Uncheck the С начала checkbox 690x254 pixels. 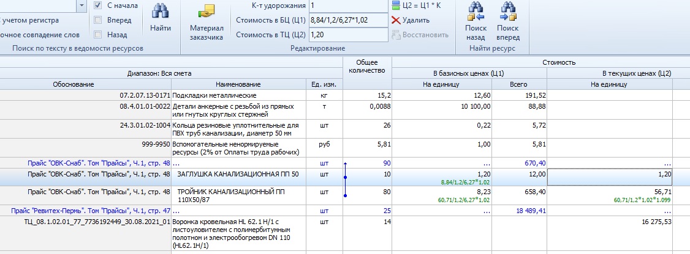pos(98,5)
